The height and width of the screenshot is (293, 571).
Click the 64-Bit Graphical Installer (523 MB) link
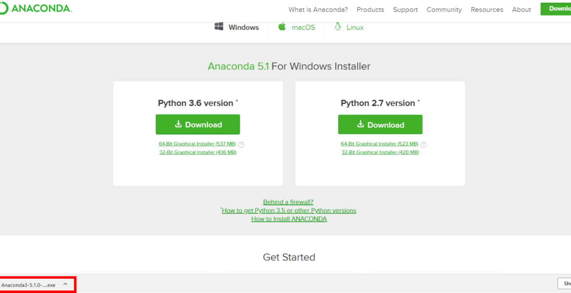point(380,144)
